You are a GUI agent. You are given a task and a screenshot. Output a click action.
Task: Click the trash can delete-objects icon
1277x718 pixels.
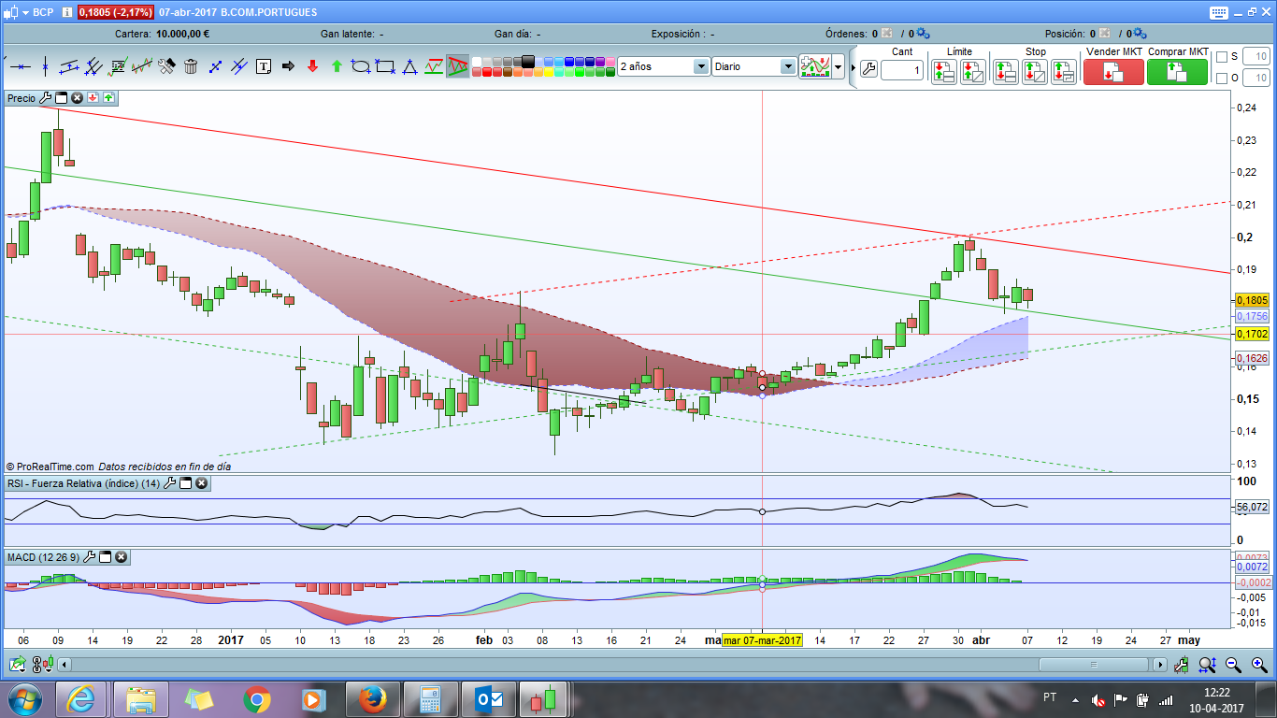pyautogui.click(x=191, y=66)
